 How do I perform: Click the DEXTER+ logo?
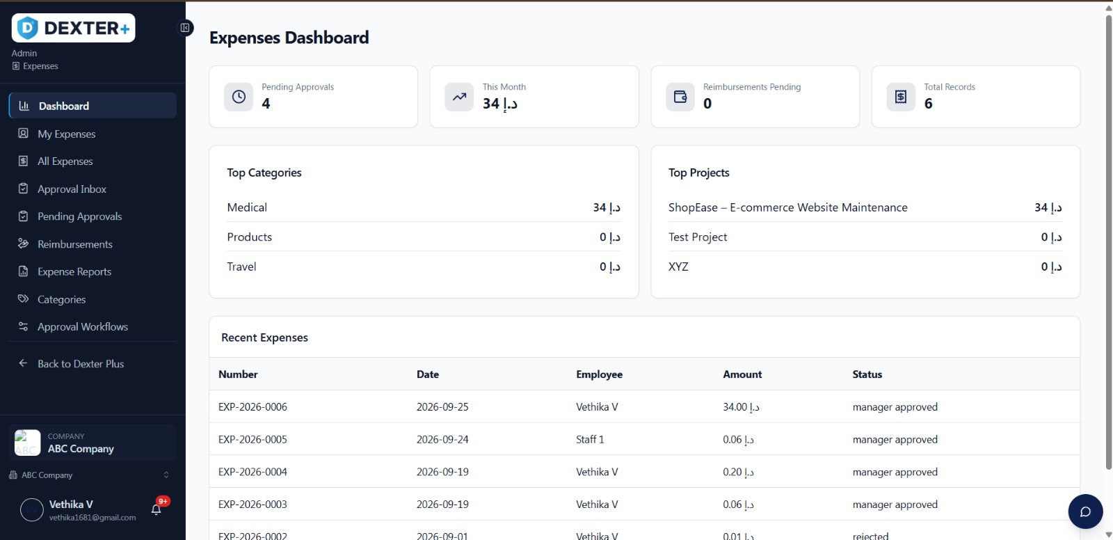(73, 28)
